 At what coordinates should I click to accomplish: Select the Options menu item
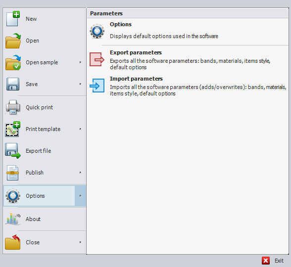(45, 196)
